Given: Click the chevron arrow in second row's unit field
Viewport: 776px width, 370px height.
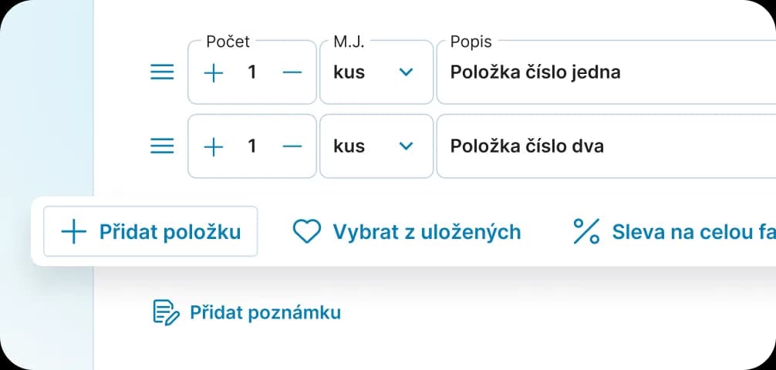Looking at the screenshot, I should click(x=406, y=146).
